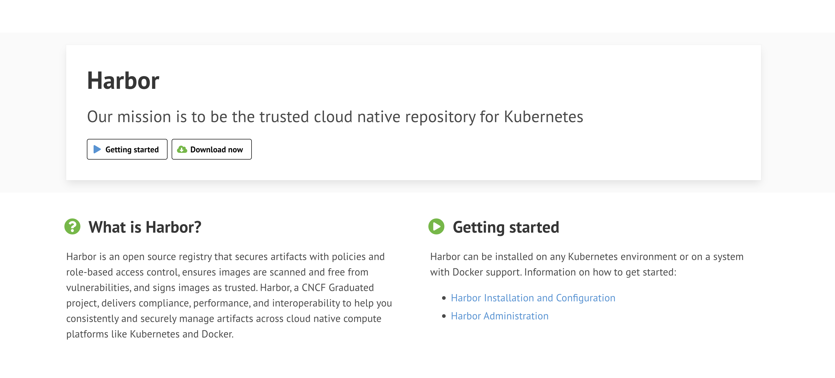The width and height of the screenshot is (835, 378).
Task: Click the blue play icon inside the Getting started button
Action: pyautogui.click(x=97, y=149)
